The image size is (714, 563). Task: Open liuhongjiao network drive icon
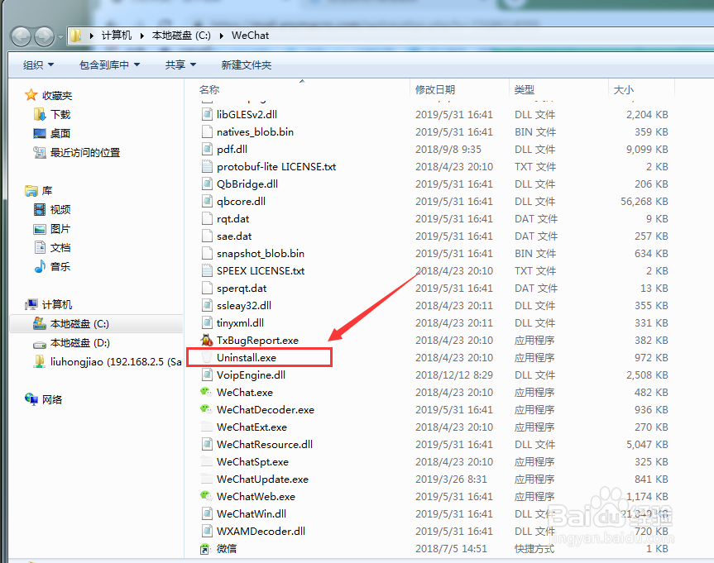[40, 361]
